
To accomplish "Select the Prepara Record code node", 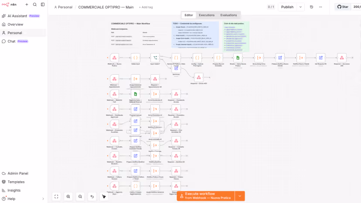I will pyautogui.click(x=218, y=58).
